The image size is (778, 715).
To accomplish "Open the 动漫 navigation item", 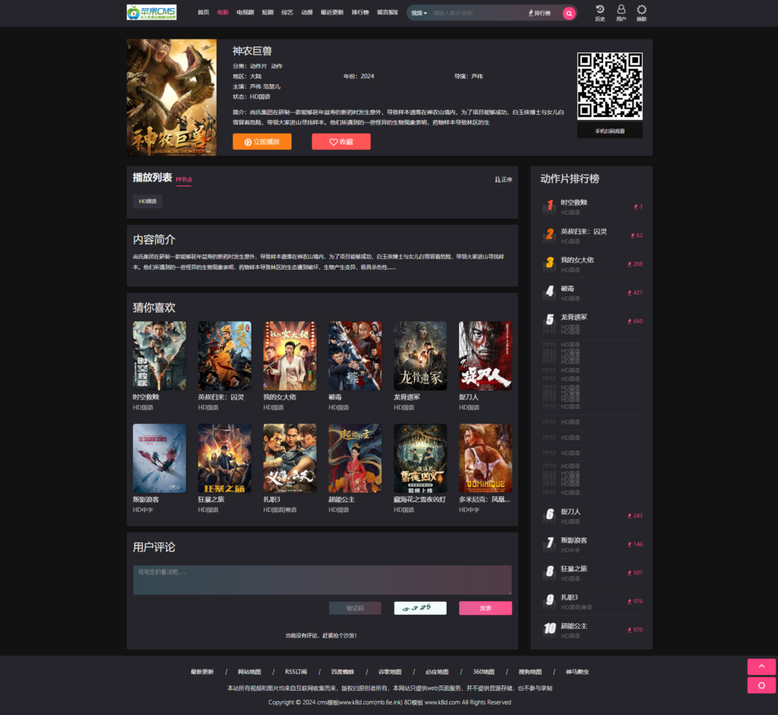I will point(307,12).
